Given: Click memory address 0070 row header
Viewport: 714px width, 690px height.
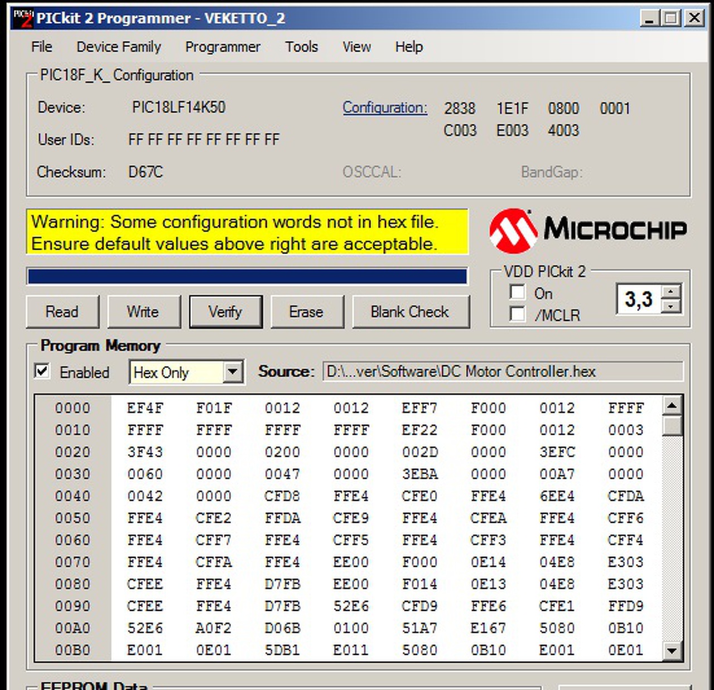Looking at the screenshot, I should [x=73, y=562].
